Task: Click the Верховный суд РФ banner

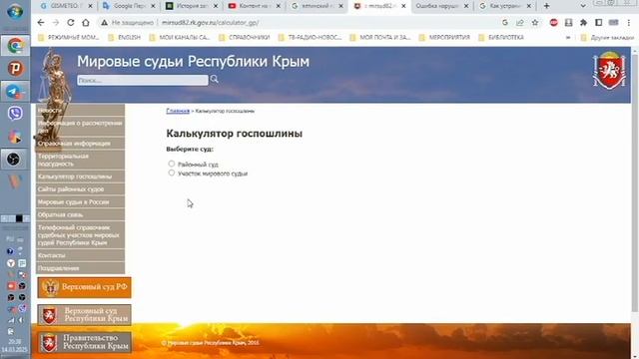Action: pos(84,287)
